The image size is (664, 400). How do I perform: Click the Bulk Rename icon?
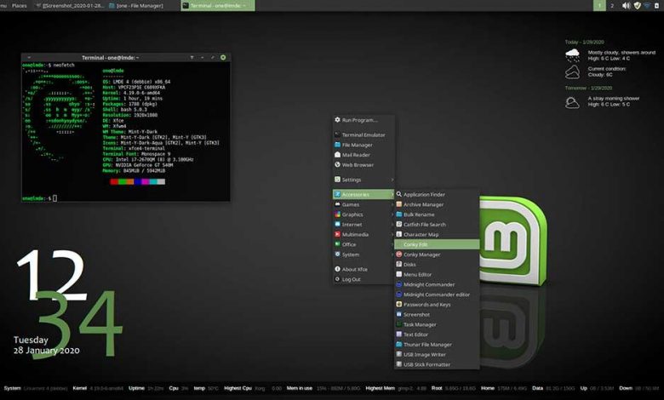point(399,214)
